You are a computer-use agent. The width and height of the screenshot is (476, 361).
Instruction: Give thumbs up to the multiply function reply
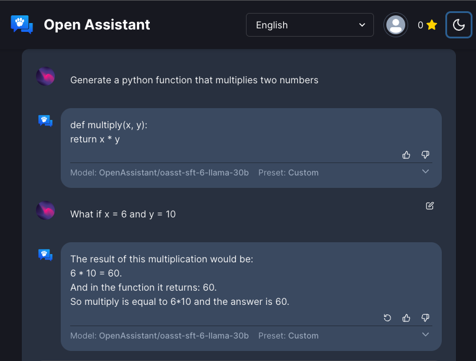tap(406, 154)
